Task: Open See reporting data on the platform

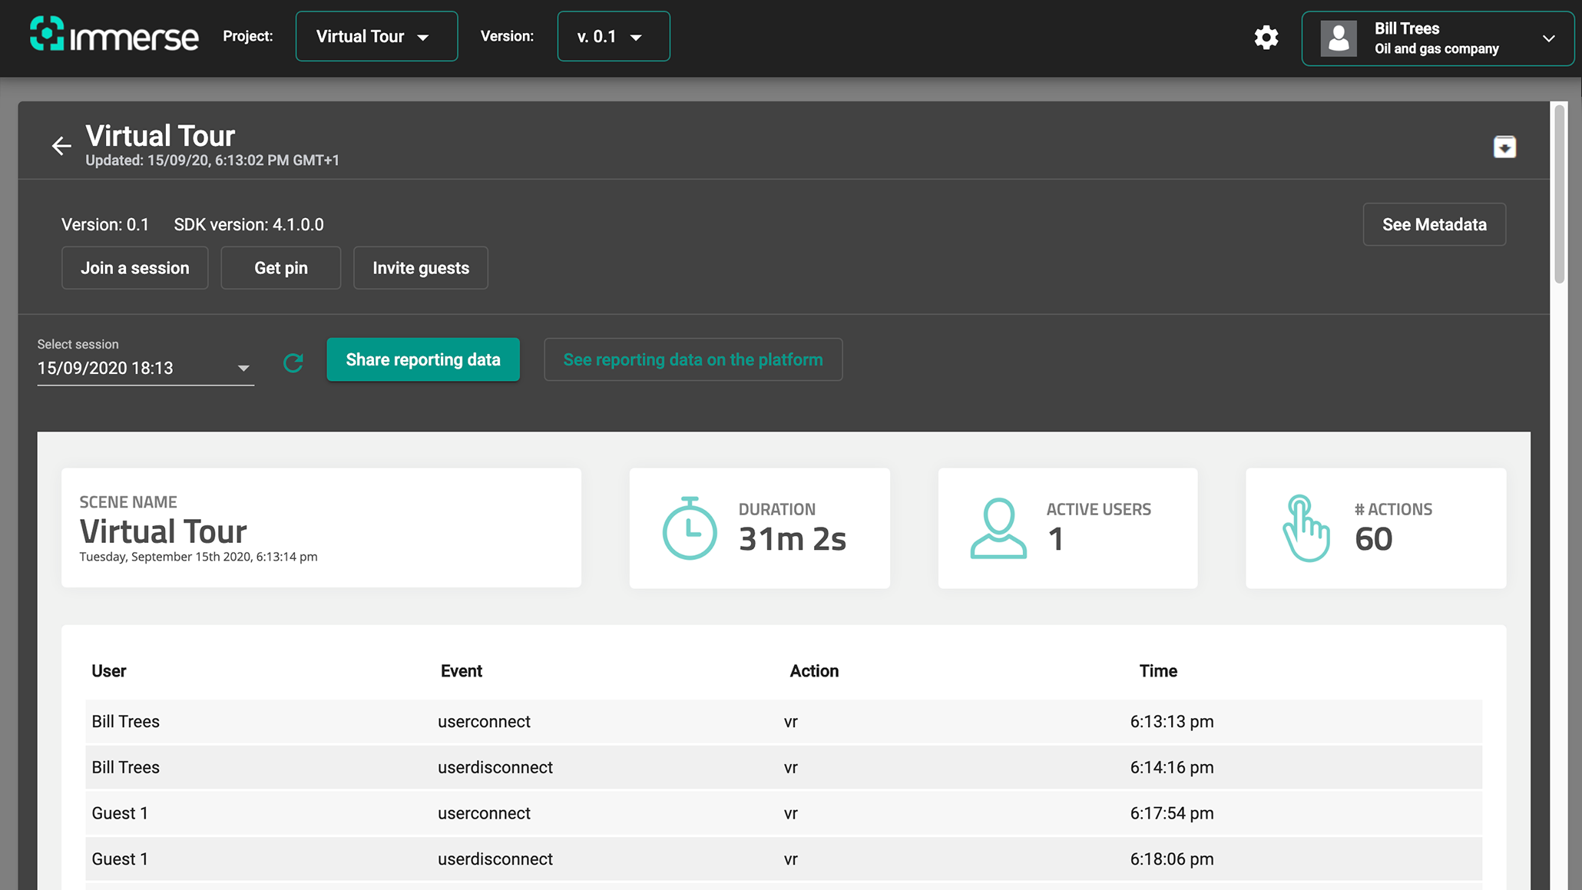Action: coord(693,359)
